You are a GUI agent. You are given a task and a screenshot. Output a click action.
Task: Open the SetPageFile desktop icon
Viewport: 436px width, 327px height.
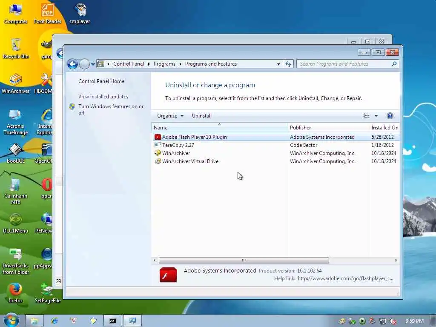[48, 293]
